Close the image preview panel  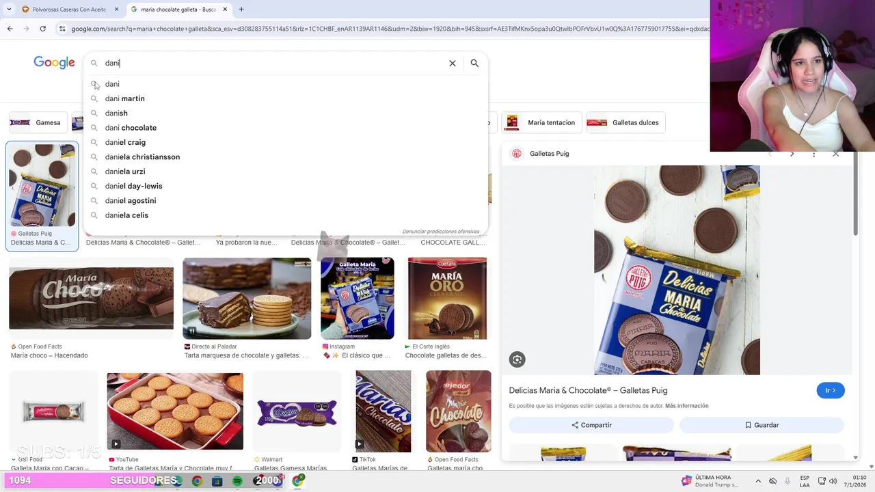click(x=835, y=154)
